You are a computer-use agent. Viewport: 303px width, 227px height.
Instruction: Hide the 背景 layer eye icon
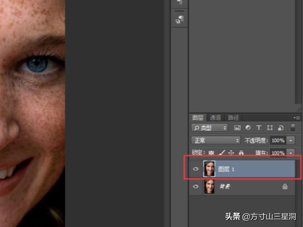pos(196,186)
